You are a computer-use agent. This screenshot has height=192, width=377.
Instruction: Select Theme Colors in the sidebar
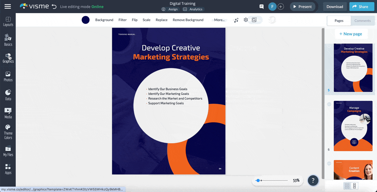coord(8,130)
